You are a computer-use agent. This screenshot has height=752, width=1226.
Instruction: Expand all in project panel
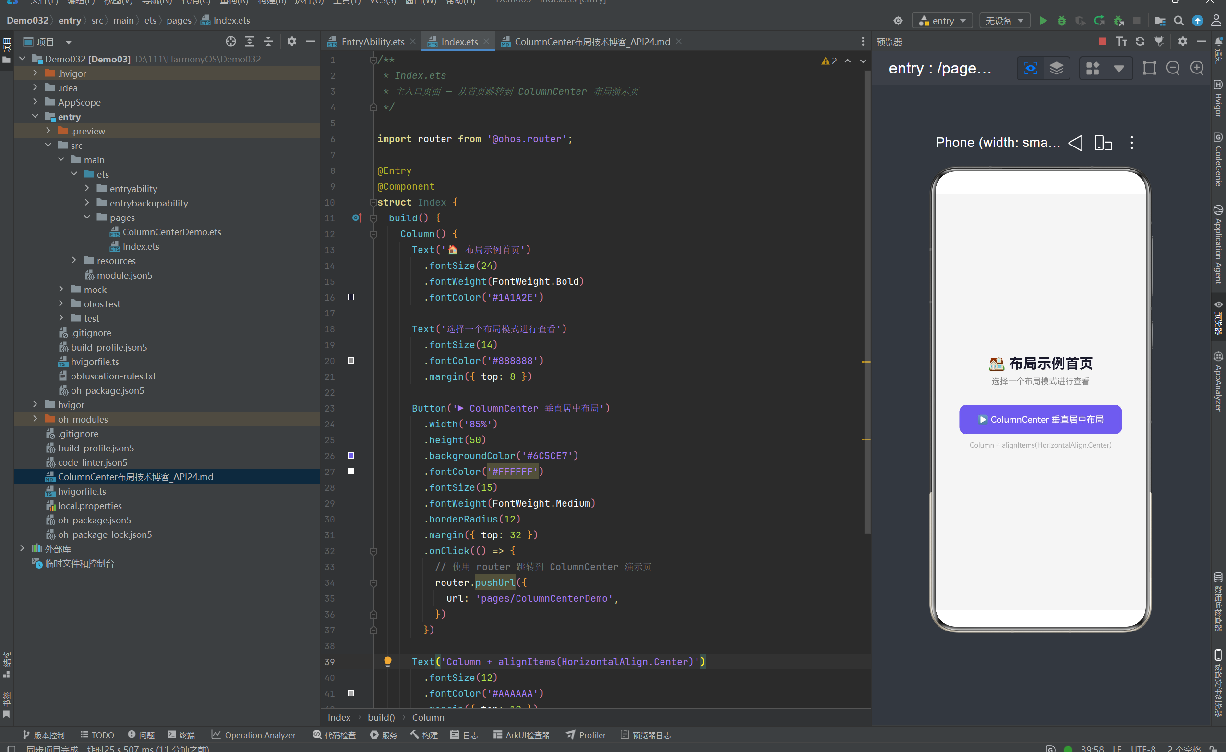tap(249, 42)
